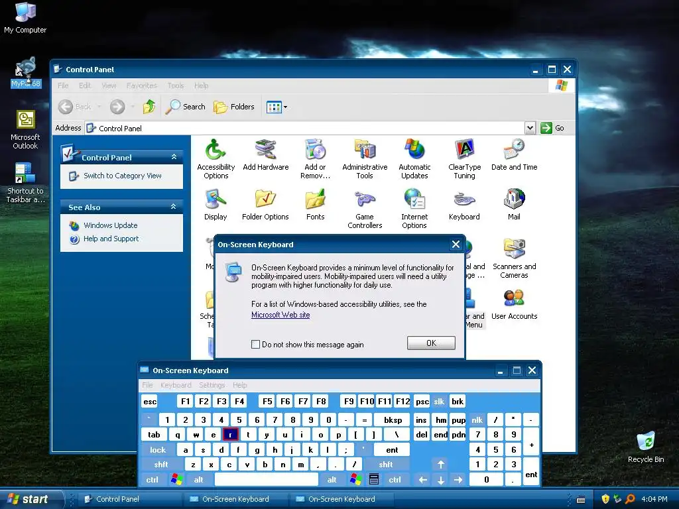Toggle the Folders pane button
The image size is (679, 509).
click(234, 107)
